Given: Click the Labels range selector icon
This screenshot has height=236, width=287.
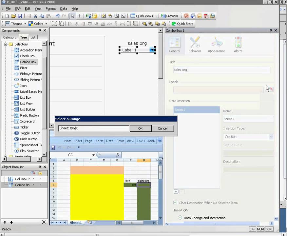Looking at the screenshot, I should (x=271, y=89).
